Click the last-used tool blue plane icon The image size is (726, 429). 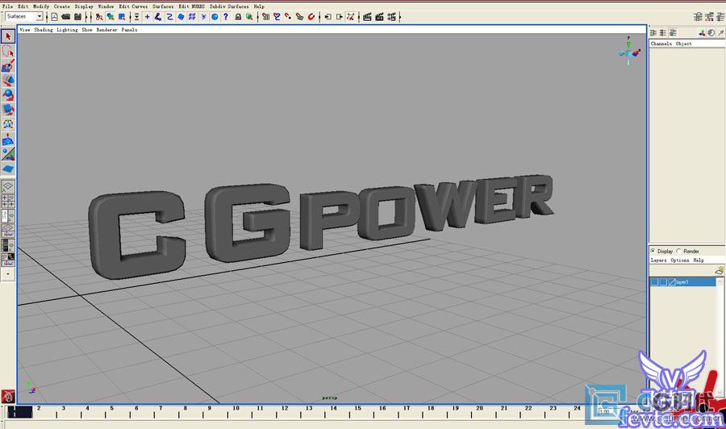pos(8,169)
